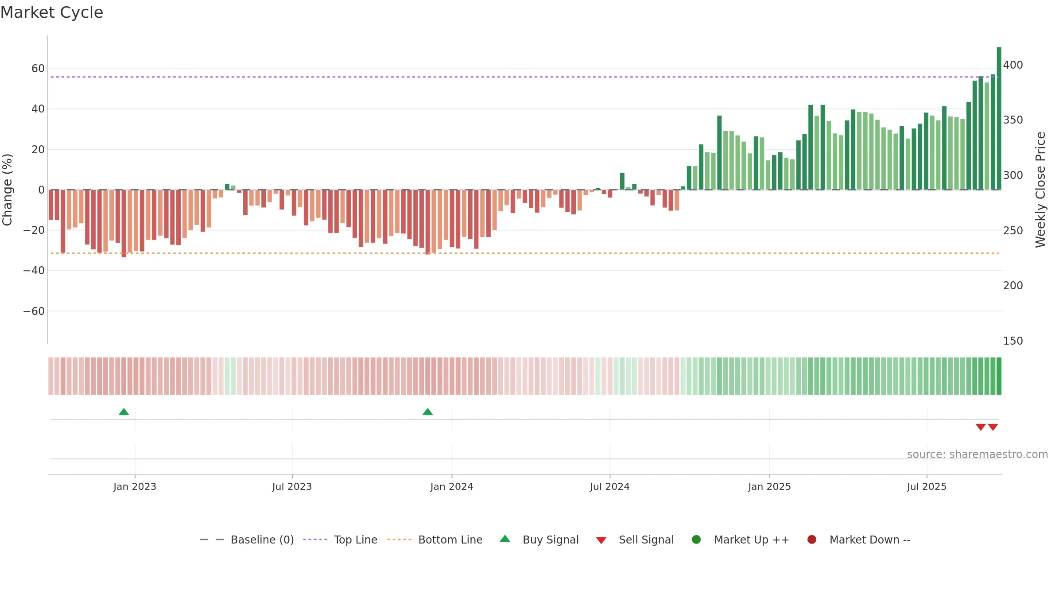The image size is (1063, 598).
Task: Click the darkest green heat strip cell
Action: [x=999, y=376]
